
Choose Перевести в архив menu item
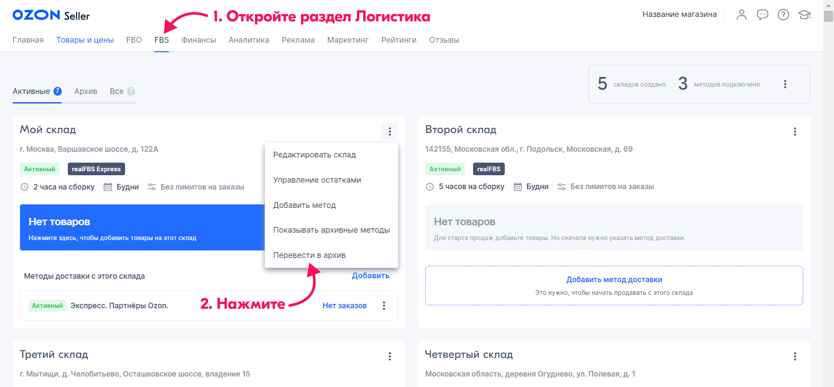(x=309, y=255)
